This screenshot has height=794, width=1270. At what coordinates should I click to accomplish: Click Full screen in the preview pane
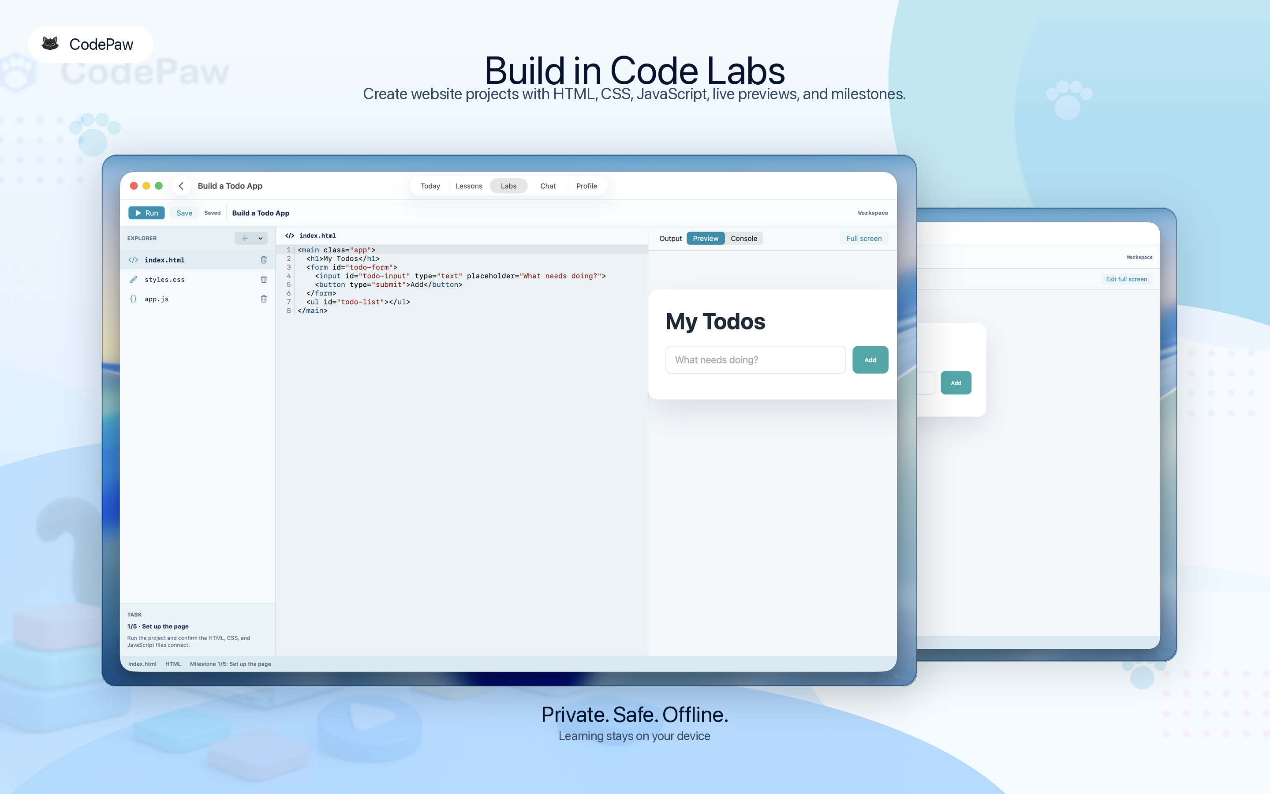pos(864,238)
